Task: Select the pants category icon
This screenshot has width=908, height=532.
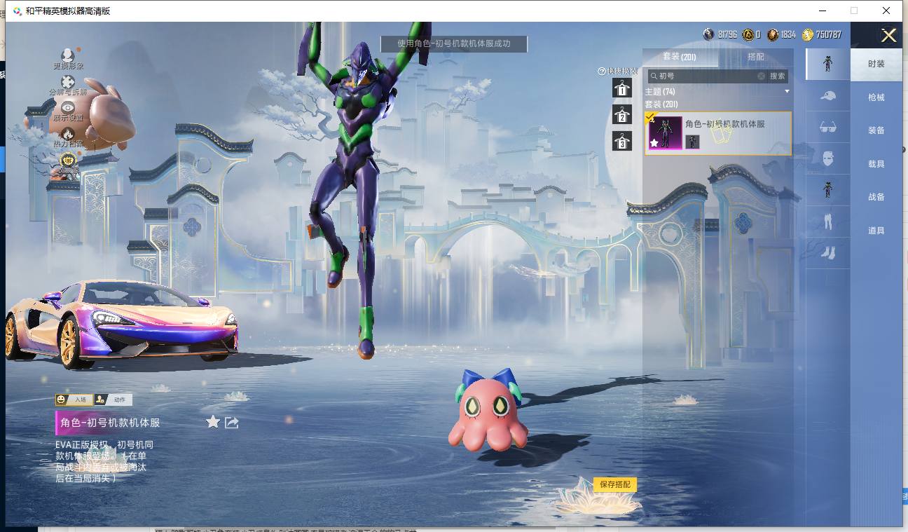Action: [827, 221]
